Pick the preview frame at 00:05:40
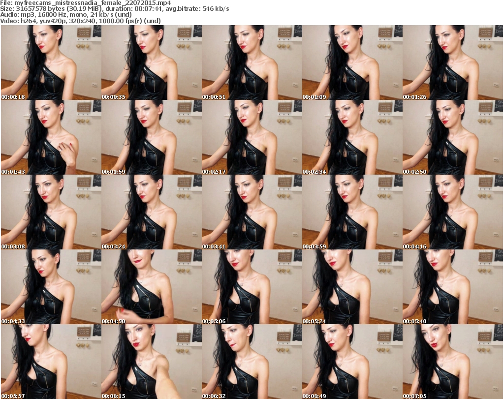The width and height of the screenshot is (504, 399). [453, 287]
